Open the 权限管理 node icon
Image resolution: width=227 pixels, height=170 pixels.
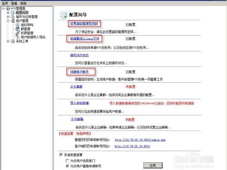tap(18, 33)
